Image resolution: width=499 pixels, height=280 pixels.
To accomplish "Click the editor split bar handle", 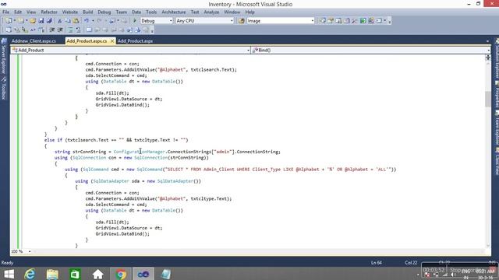I will tap(488, 58).
